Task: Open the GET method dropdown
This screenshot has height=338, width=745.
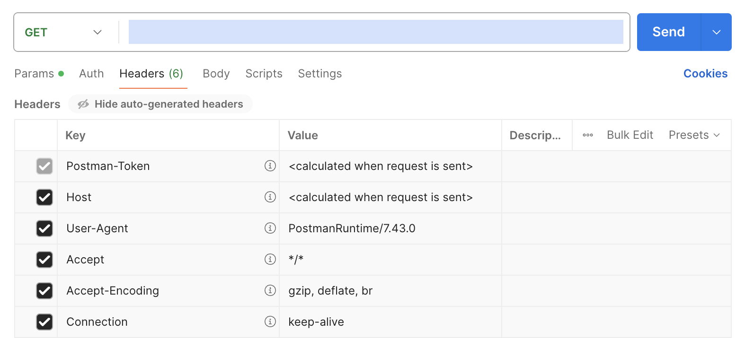Action: [63, 32]
